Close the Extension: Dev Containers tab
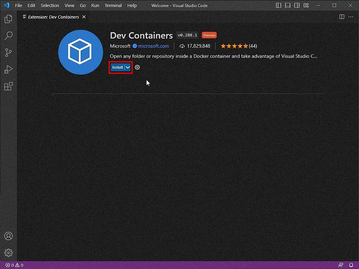Viewport: 359px width, 269px height. (84, 17)
